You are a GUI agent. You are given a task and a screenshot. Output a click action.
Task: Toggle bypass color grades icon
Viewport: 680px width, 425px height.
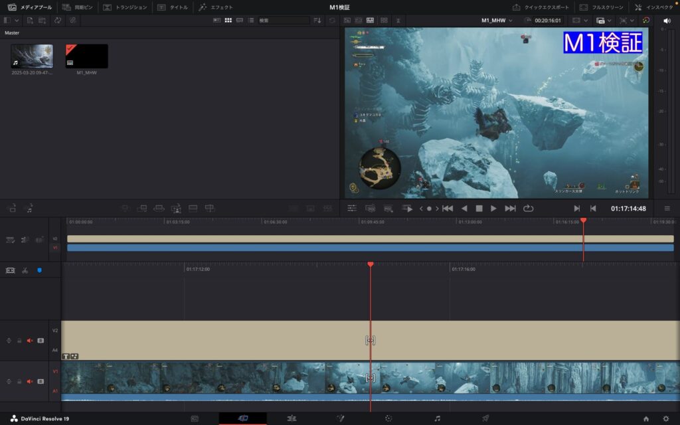point(645,21)
